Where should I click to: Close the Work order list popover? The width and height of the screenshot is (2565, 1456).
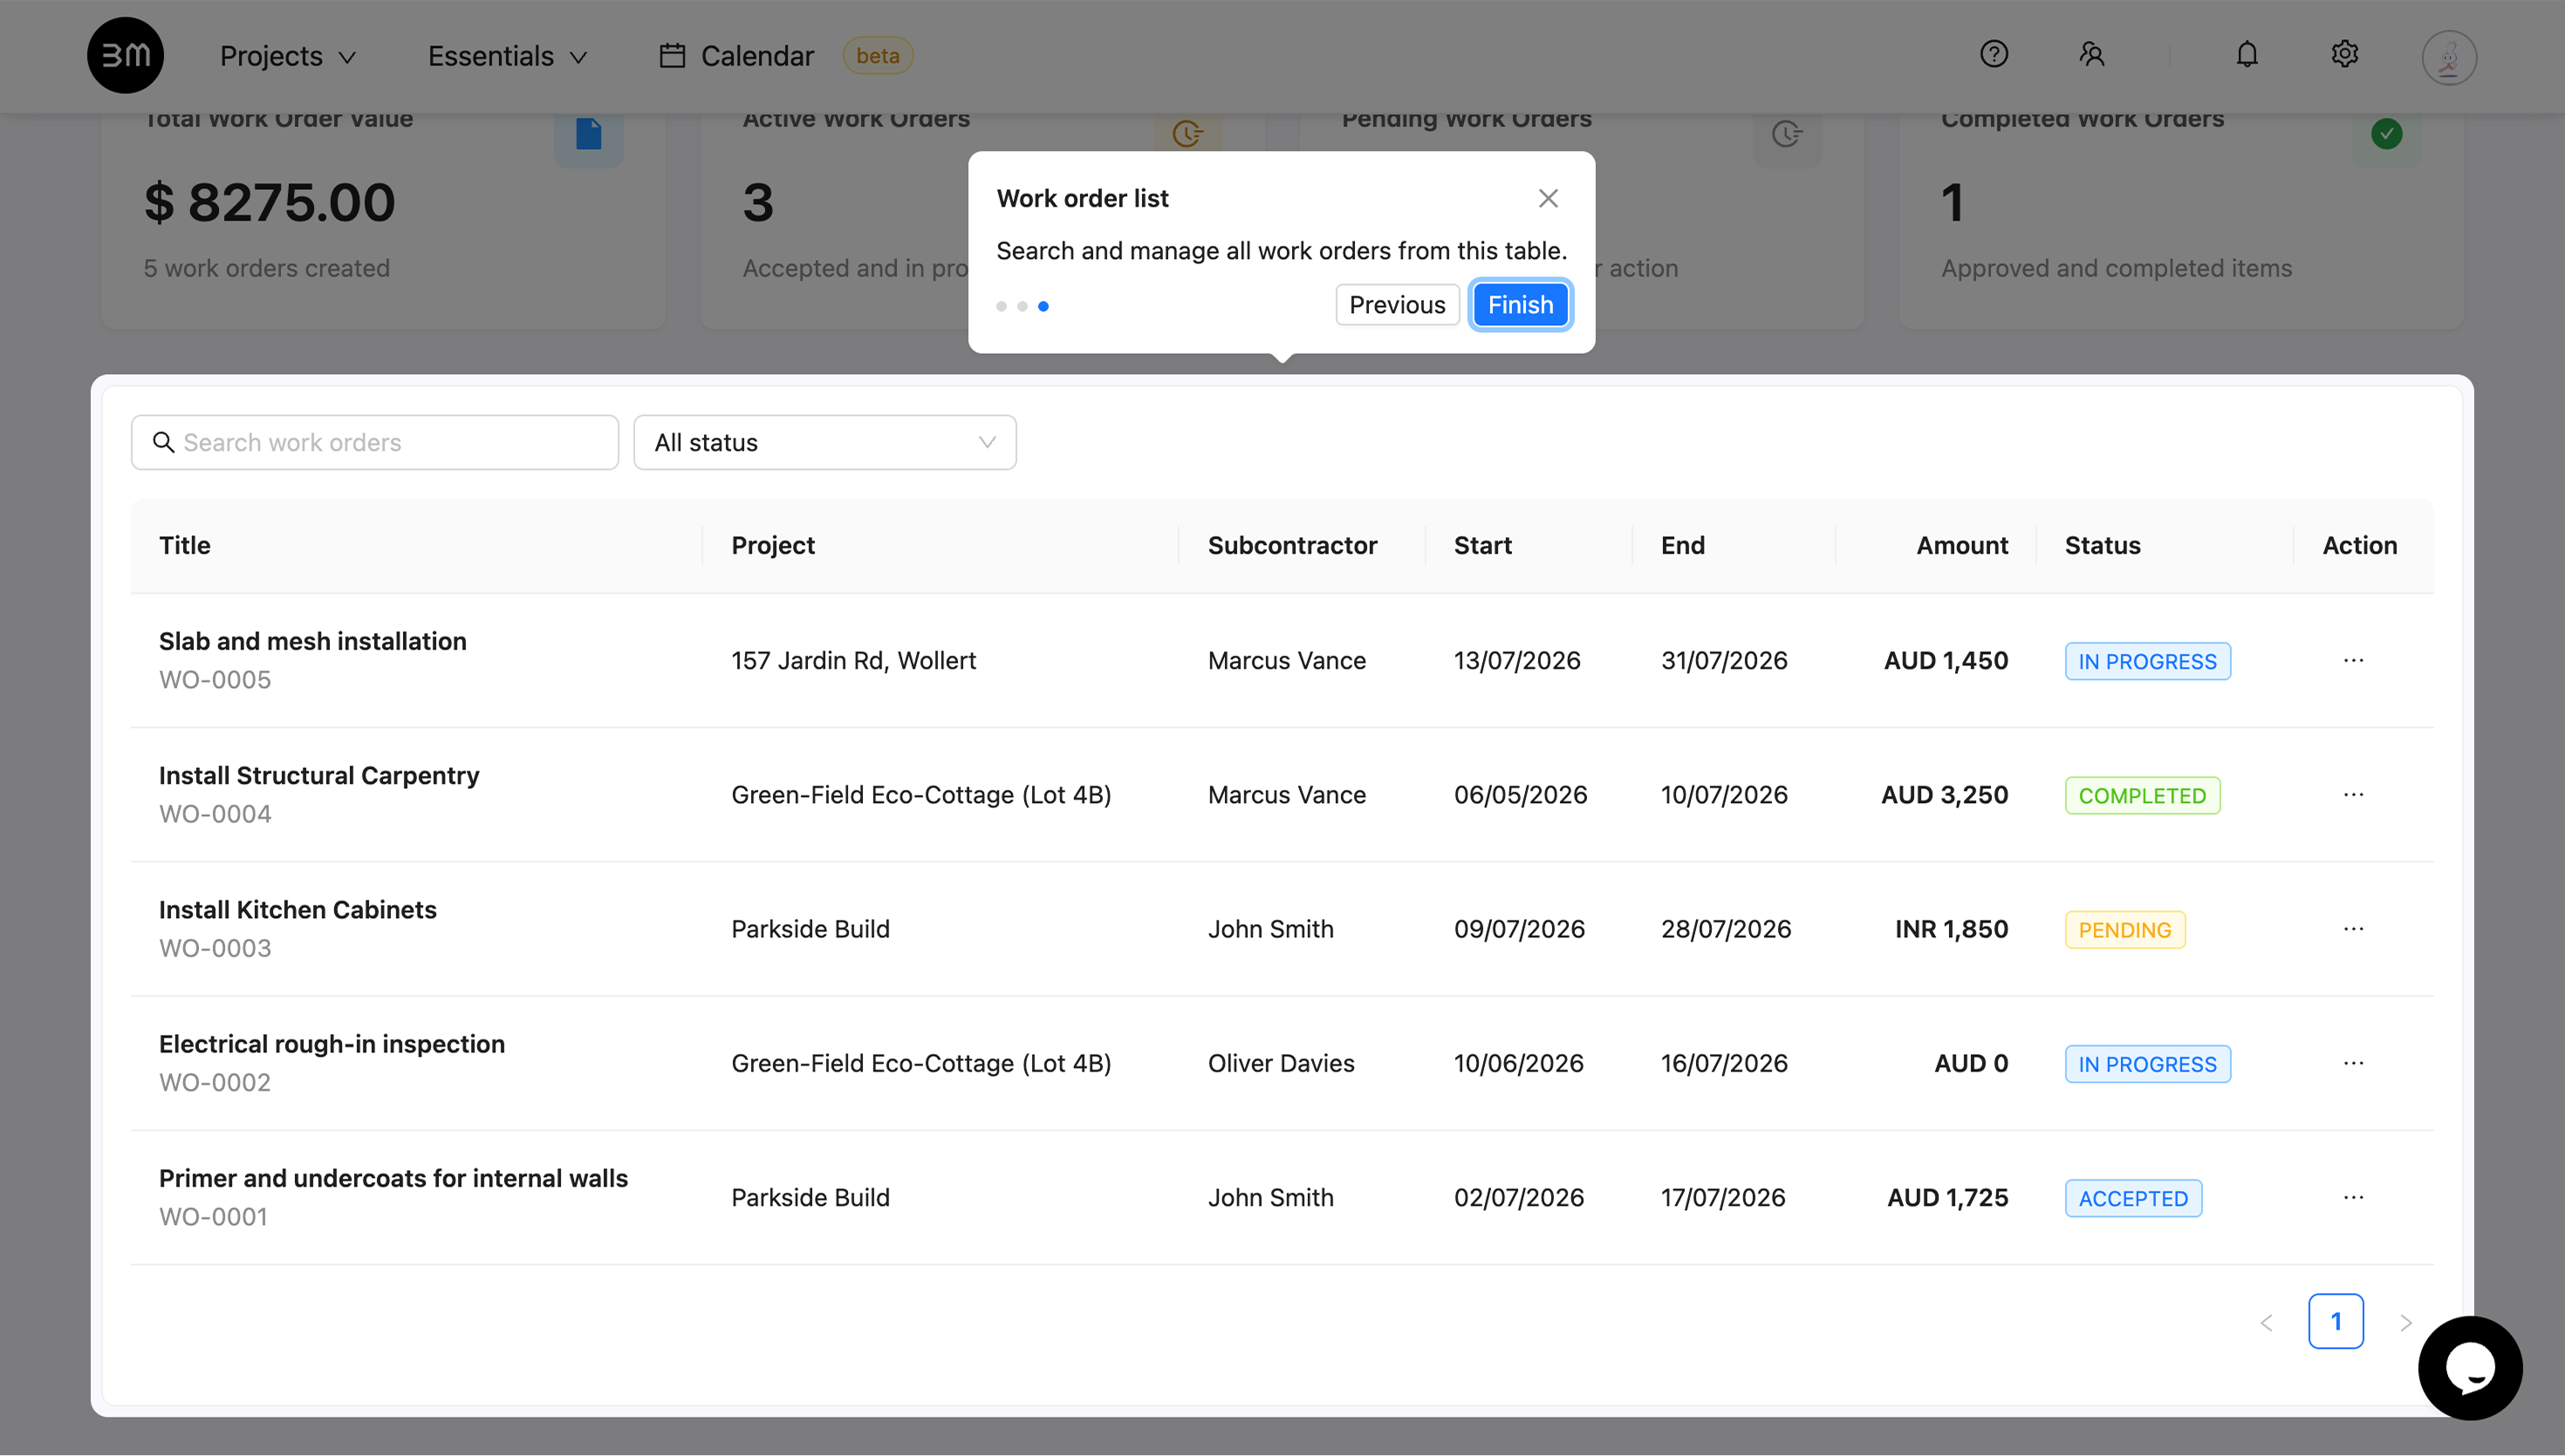[x=1548, y=198]
